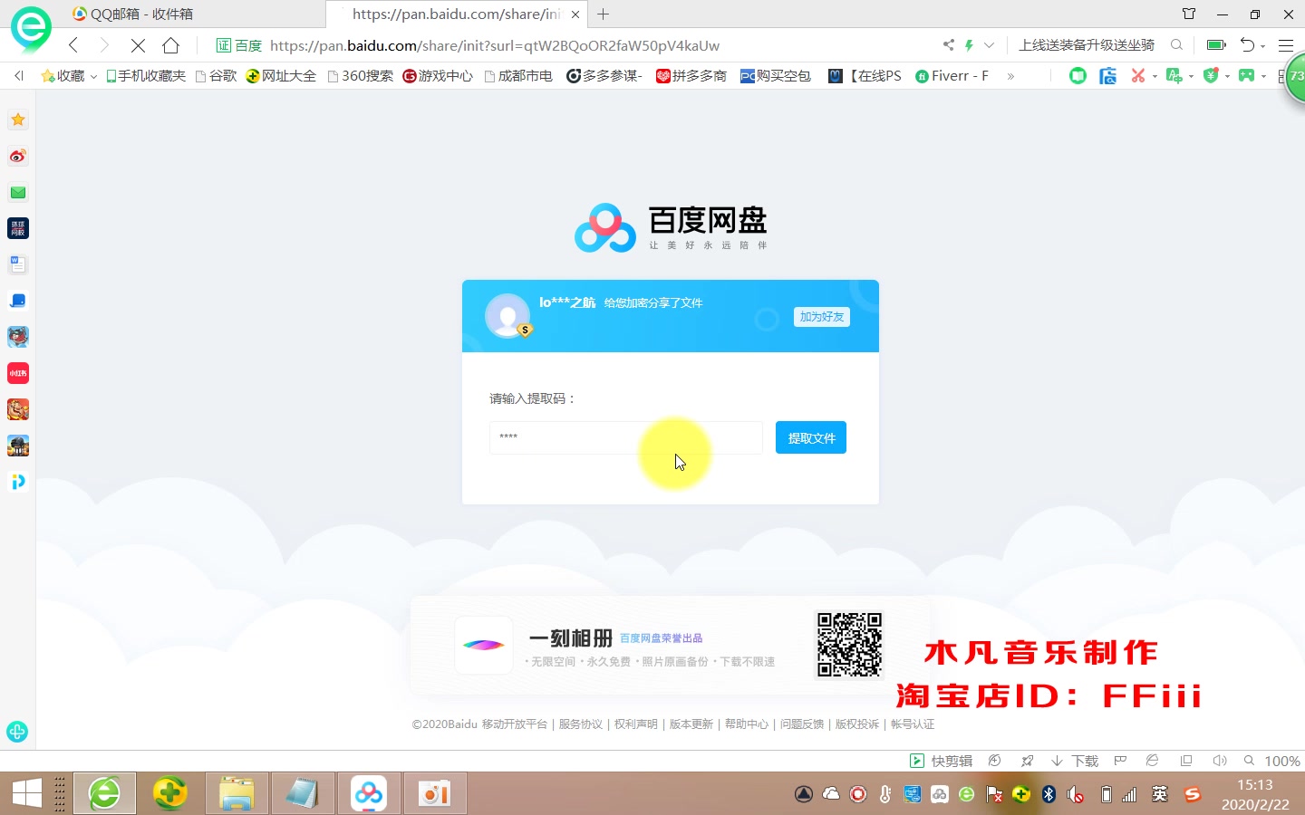1305x815 pixels.
Task: Open 快剪辑 in the status bar
Action: tap(942, 761)
